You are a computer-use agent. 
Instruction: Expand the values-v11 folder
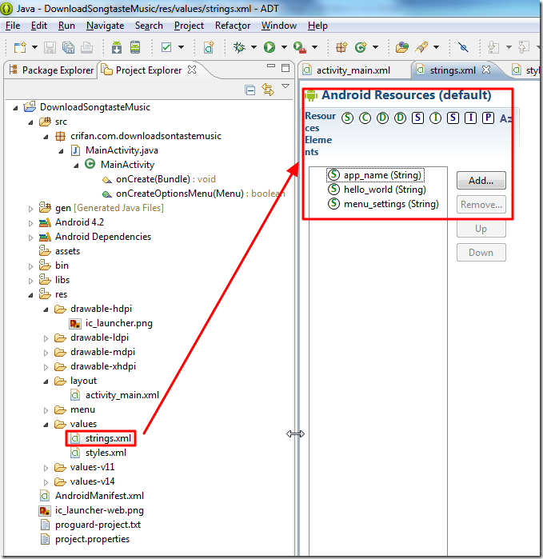(x=46, y=468)
